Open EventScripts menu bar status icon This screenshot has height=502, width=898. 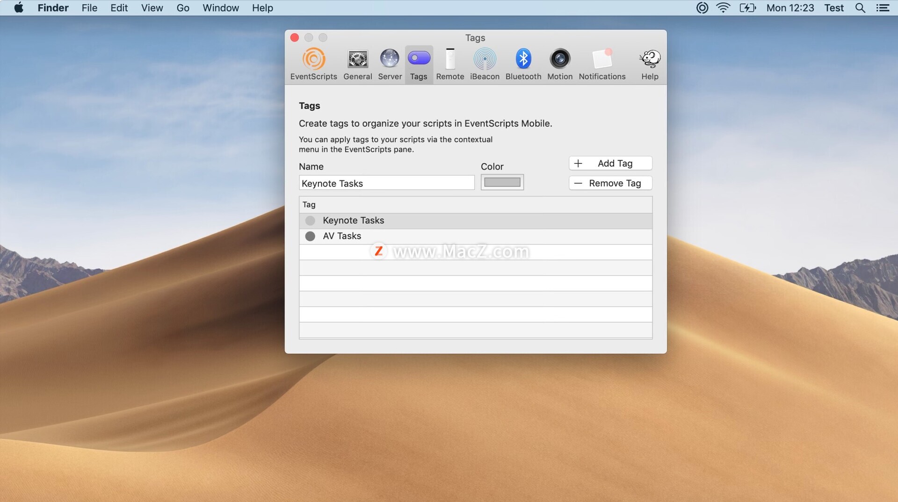[702, 8]
